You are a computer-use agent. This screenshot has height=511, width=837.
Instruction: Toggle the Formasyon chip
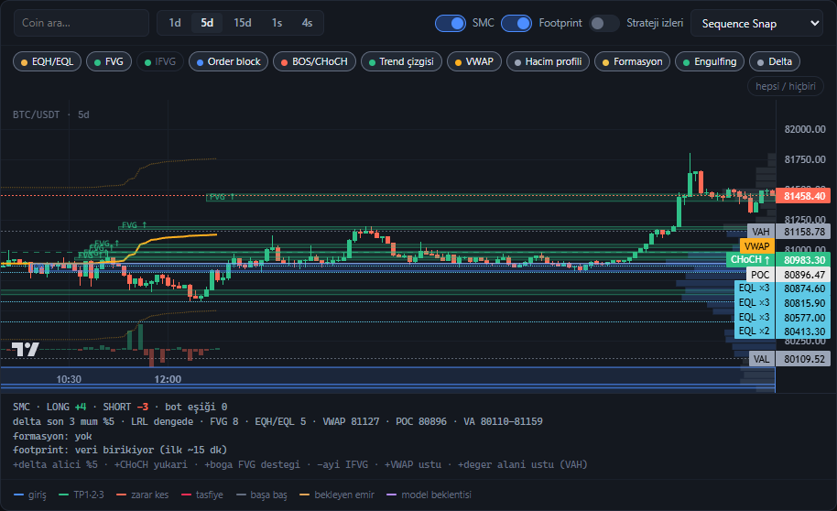(x=632, y=61)
